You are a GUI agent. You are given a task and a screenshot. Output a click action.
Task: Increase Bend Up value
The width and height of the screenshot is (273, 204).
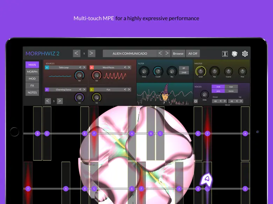coord(241,101)
